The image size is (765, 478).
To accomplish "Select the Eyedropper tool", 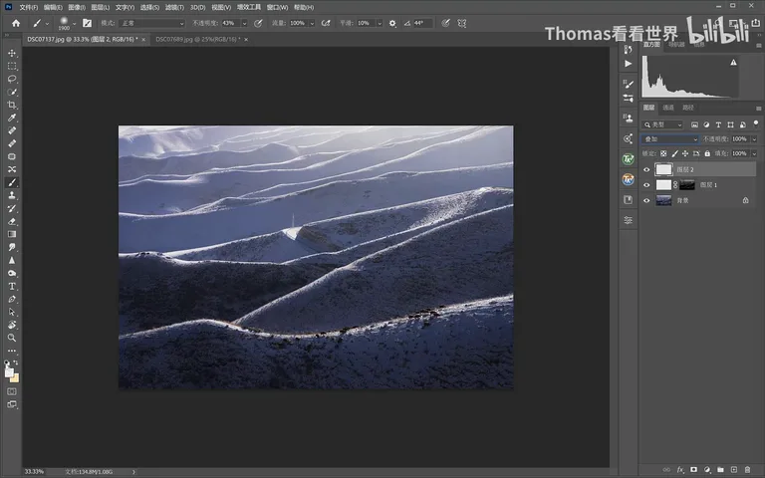I will [x=12, y=118].
